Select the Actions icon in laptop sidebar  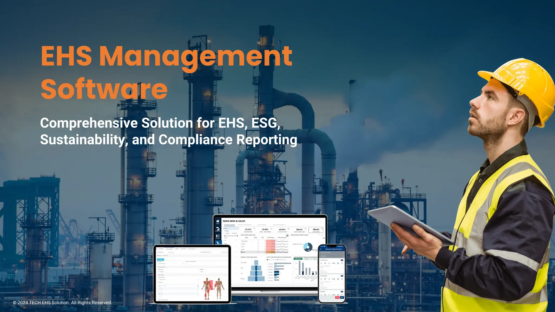point(218,236)
